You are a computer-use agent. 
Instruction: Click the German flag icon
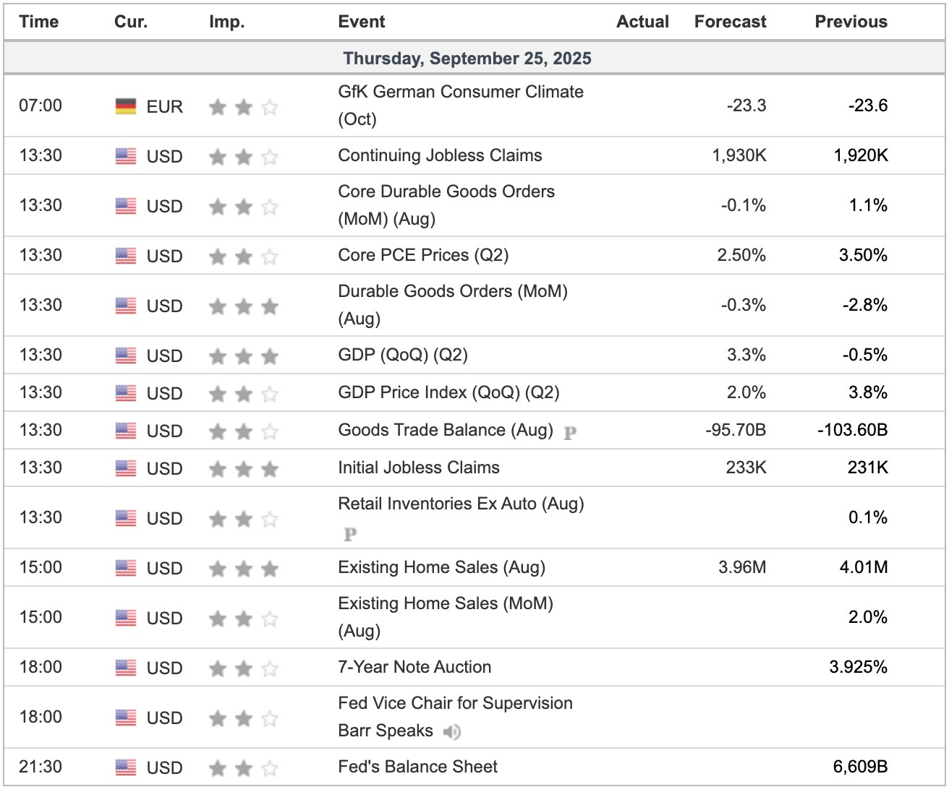click(126, 106)
